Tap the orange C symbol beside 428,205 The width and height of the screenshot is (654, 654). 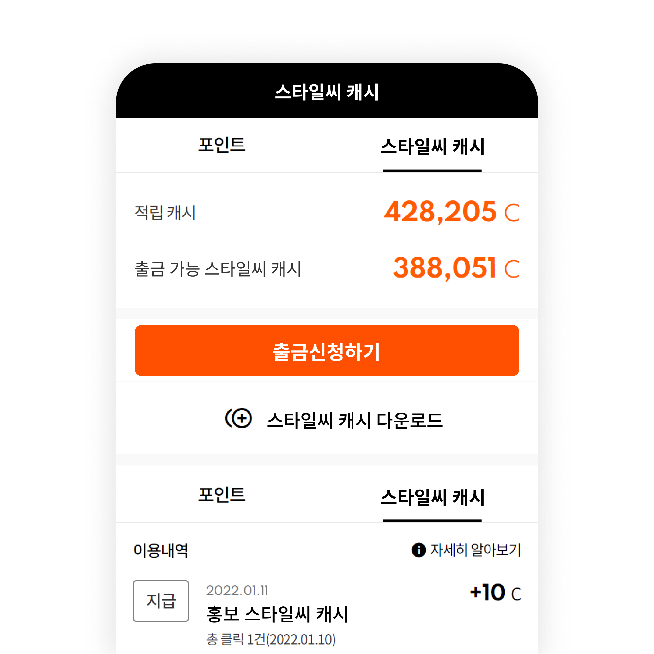pyautogui.click(x=512, y=213)
